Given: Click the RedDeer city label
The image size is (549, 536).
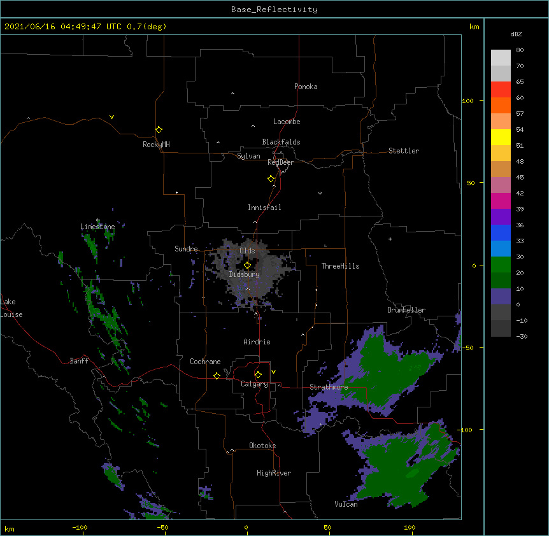Looking at the screenshot, I should point(280,162).
